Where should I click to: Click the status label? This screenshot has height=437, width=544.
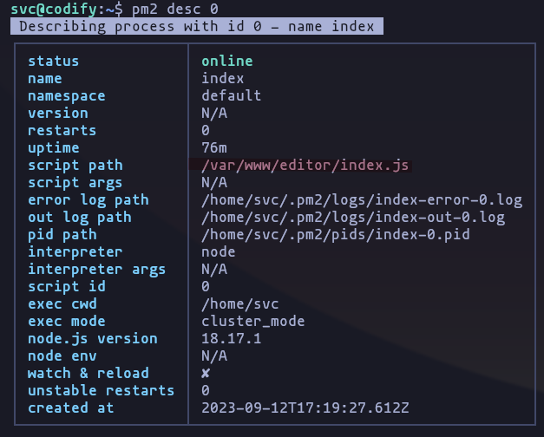pos(54,61)
